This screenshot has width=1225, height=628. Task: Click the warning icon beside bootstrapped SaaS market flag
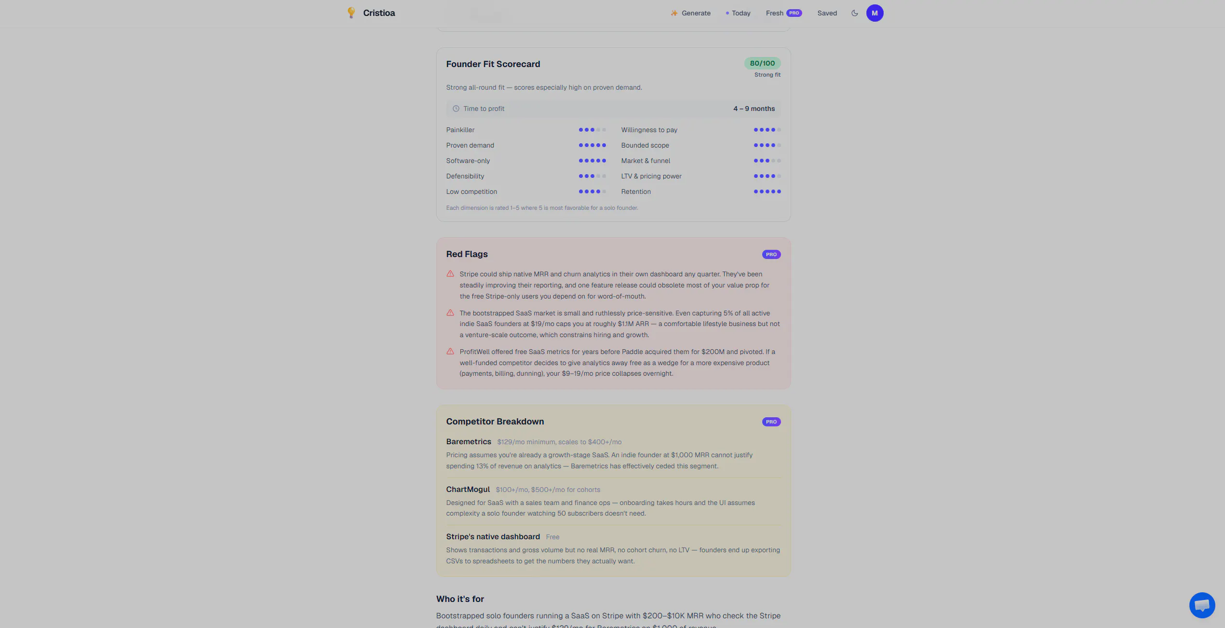point(450,313)
